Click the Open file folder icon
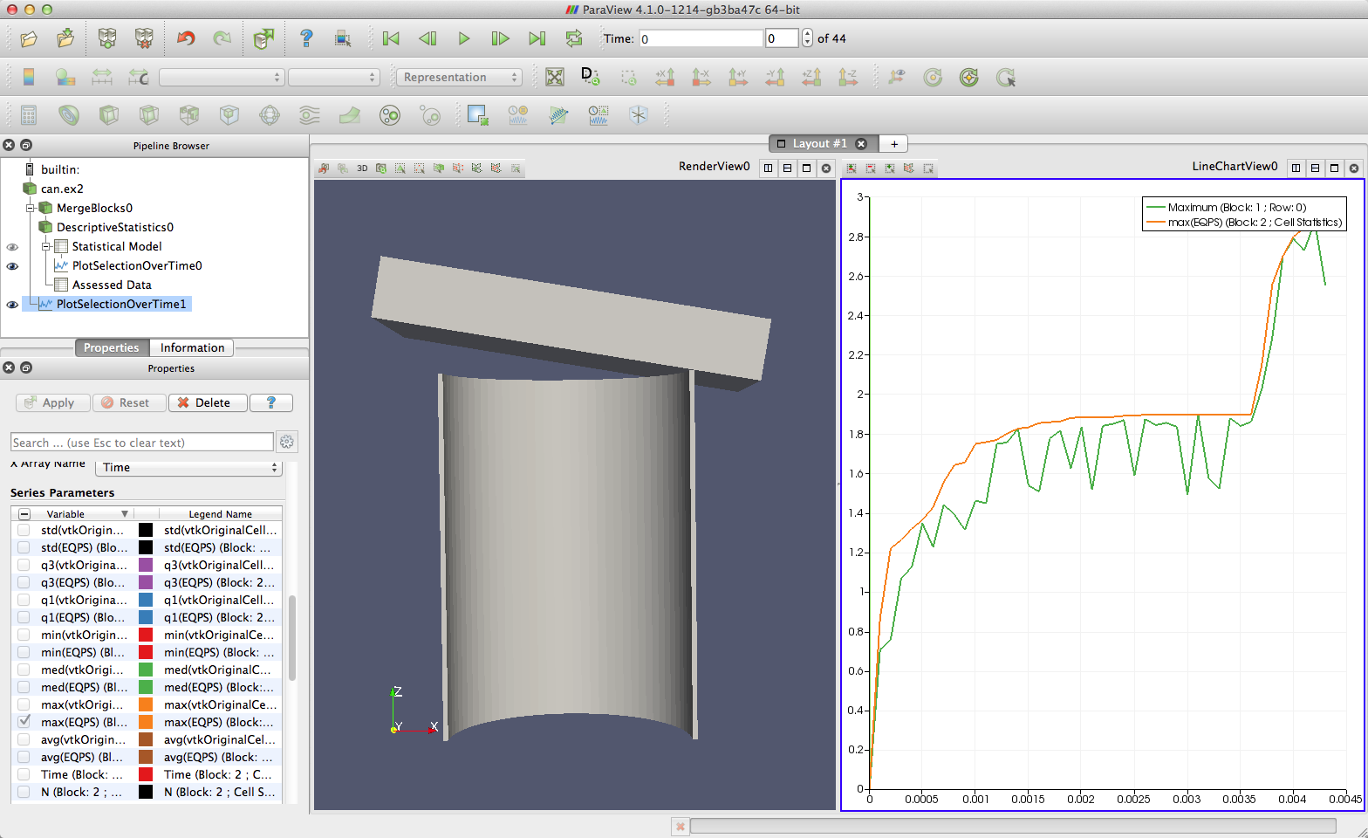Image resolution: width=1368 pixels, height=838 pixels. 29,38
